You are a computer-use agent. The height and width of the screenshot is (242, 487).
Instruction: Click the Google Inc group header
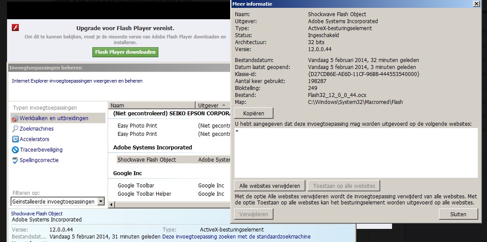pyautogui.click(x=128, y=173)
